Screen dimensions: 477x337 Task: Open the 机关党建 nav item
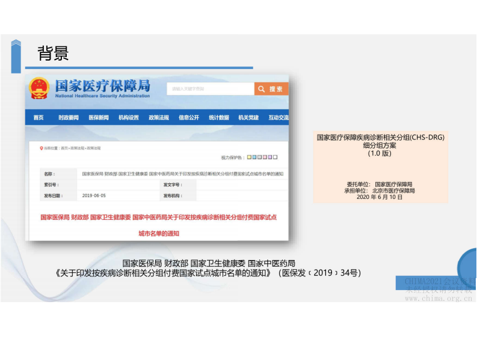248,118
